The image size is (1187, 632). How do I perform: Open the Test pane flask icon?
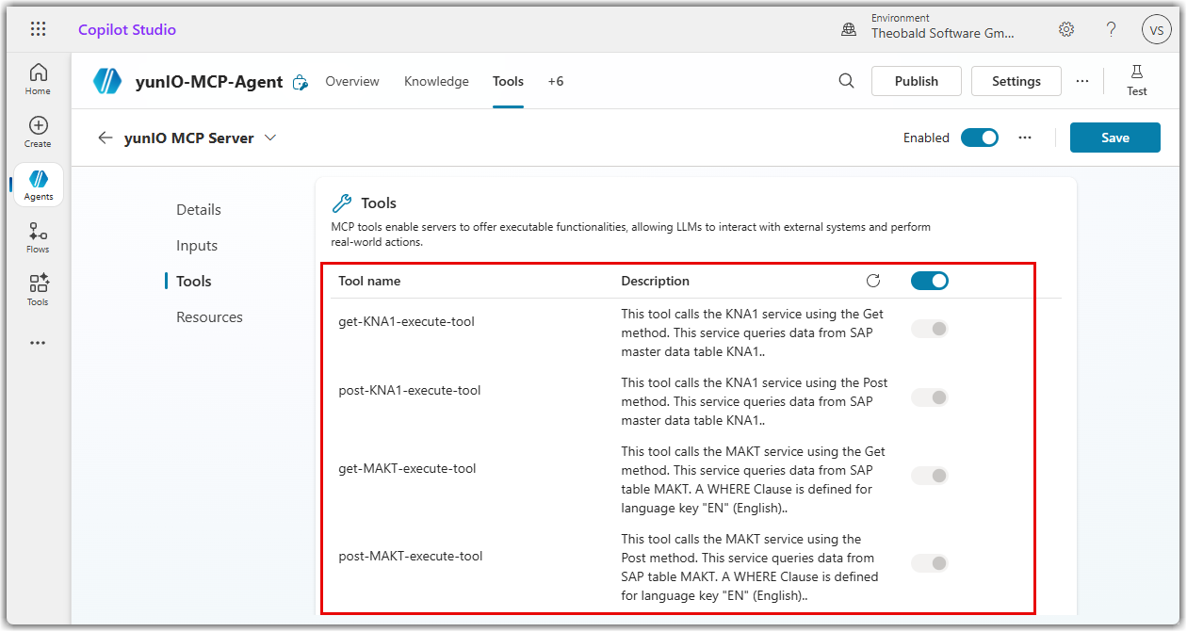1136,80
